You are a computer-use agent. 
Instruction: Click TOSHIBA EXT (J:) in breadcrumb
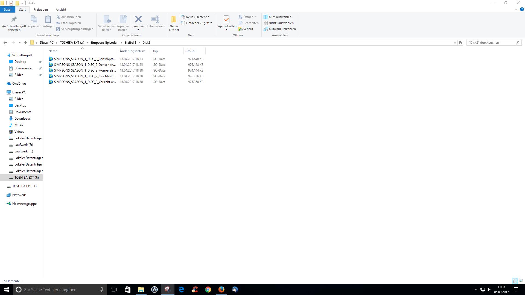pyautogui.click(x=72, y=43)
